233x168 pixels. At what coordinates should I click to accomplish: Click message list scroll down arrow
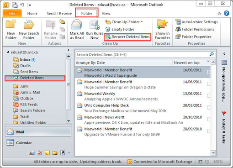(213, 152)
